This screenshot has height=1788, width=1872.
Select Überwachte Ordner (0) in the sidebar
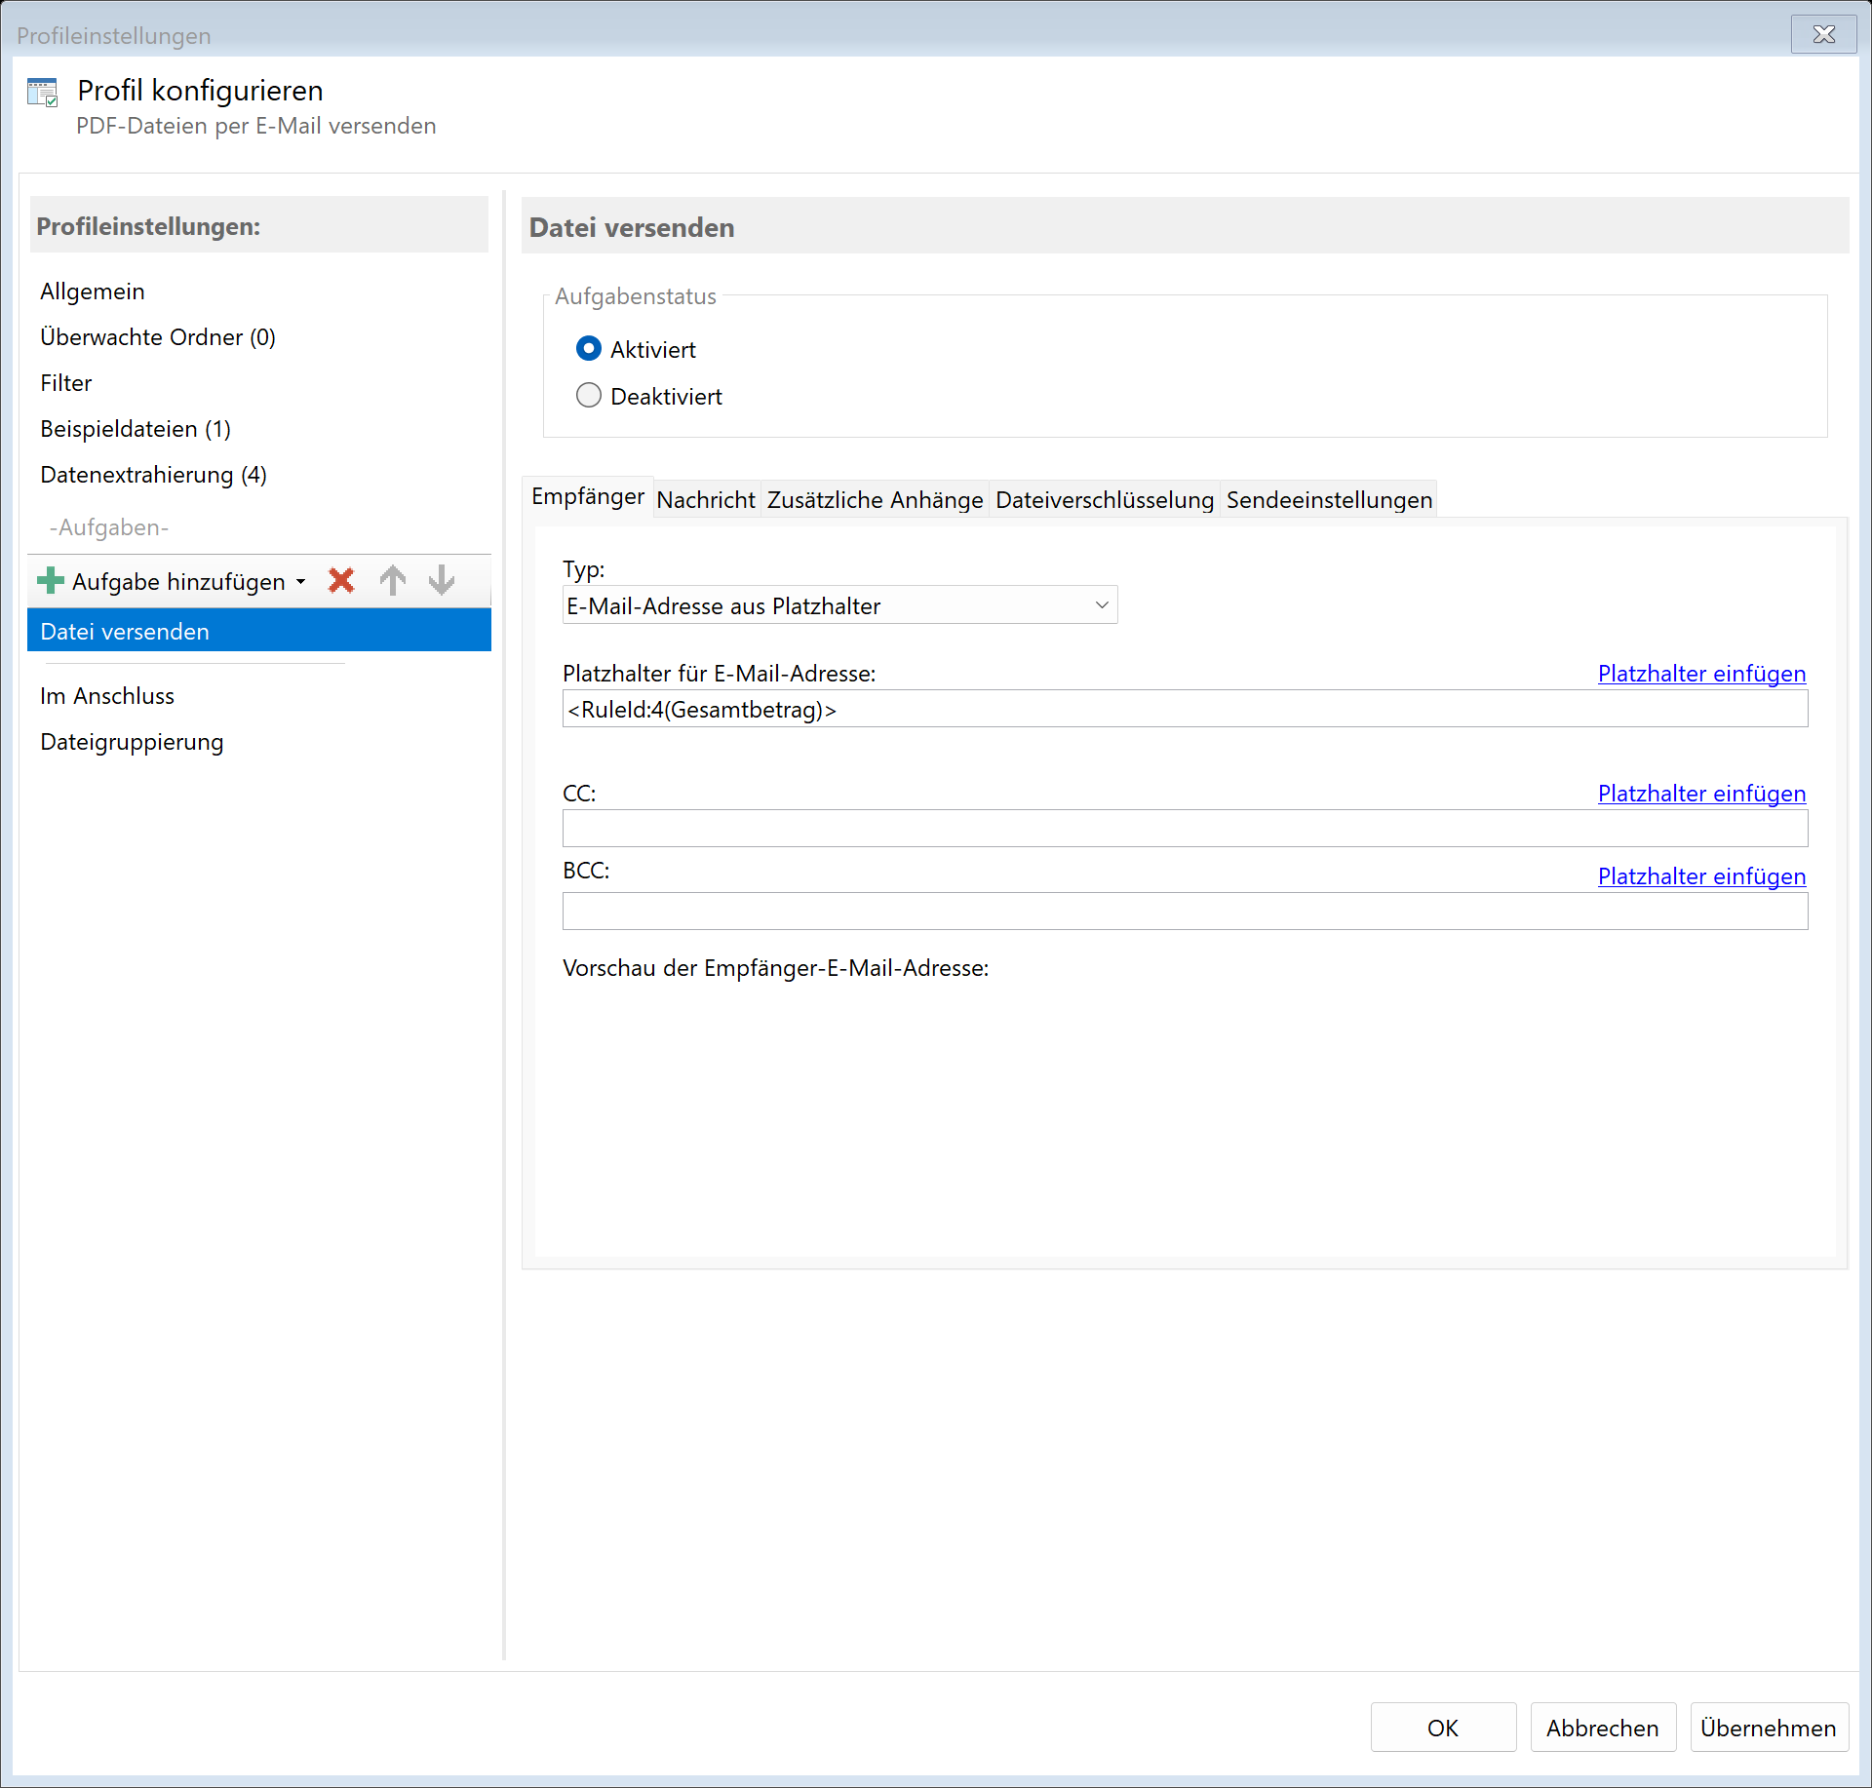pyautogui.click(x=158, y=337)
